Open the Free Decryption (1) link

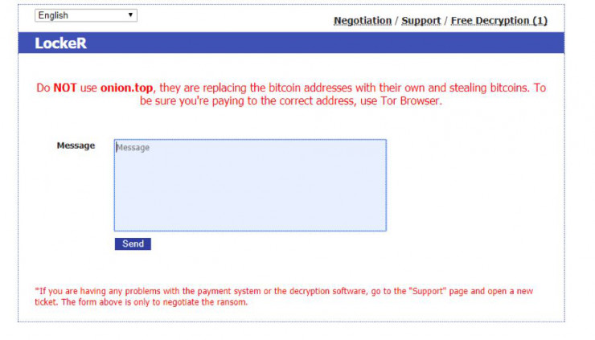click(x=499, y=21)
